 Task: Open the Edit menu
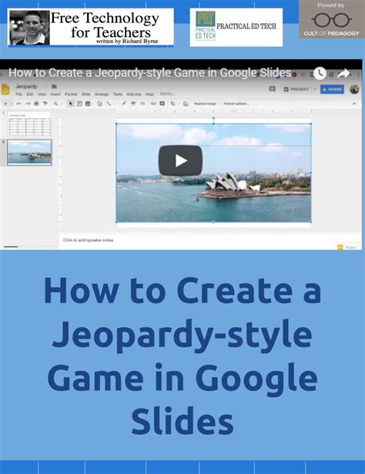tap(29, 95)
